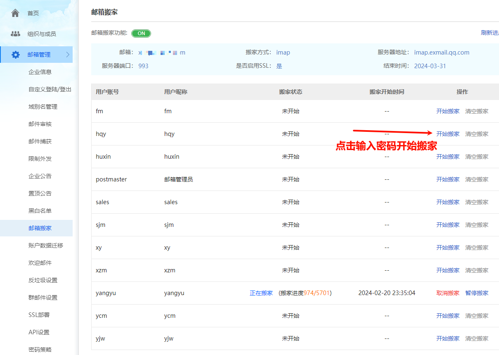Clear migration for user ycm
Image resolution: width=499 pixels, height=355 pixels.
[477, 316]
